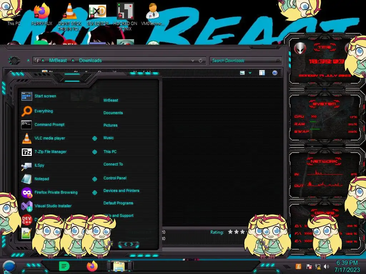Change the Explorer view layout icon
The width and height of the screenshot is (366, 274).
(x=242, y=73)
